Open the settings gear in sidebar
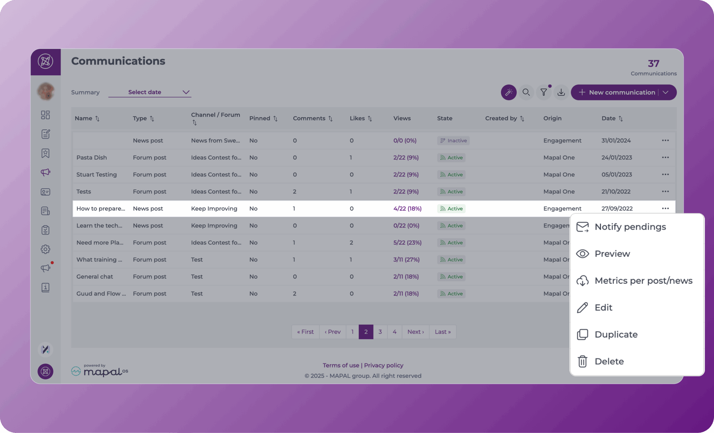 coord(45,249)
